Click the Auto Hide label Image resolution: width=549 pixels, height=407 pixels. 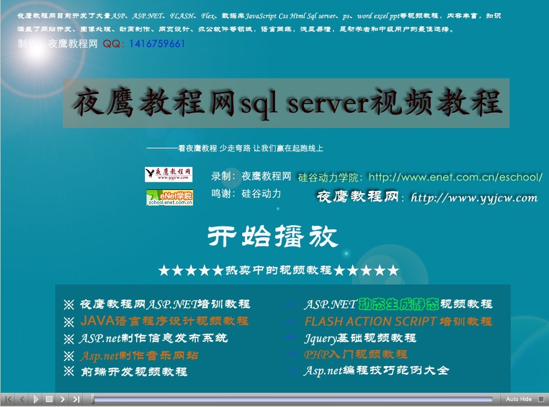coord(519,399)
